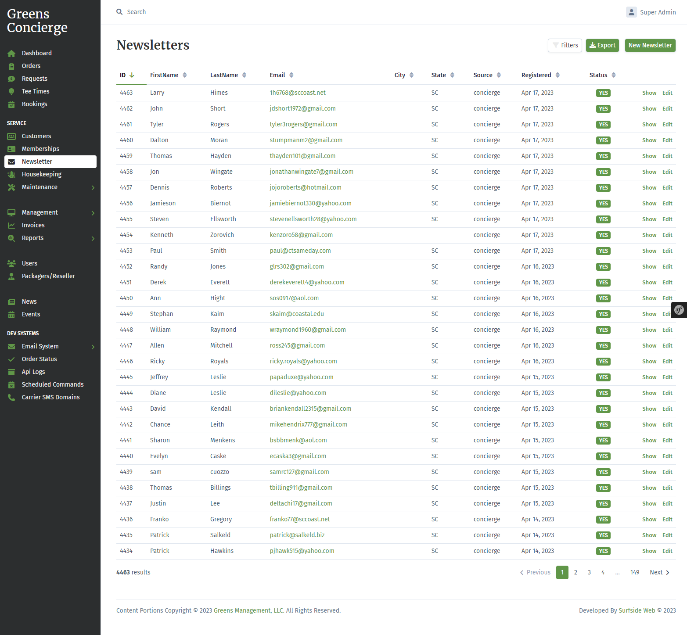Click the Bookings calendar icon
The height and width of the screenshot is (635, 687).
tap(11, 104)
